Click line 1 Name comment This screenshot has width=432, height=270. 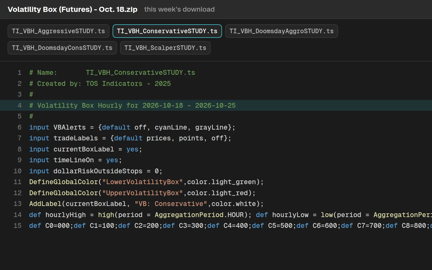tap(112, 73)
